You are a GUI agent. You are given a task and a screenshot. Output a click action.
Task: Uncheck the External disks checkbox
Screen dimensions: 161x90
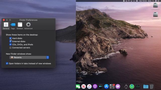(10, 41)
